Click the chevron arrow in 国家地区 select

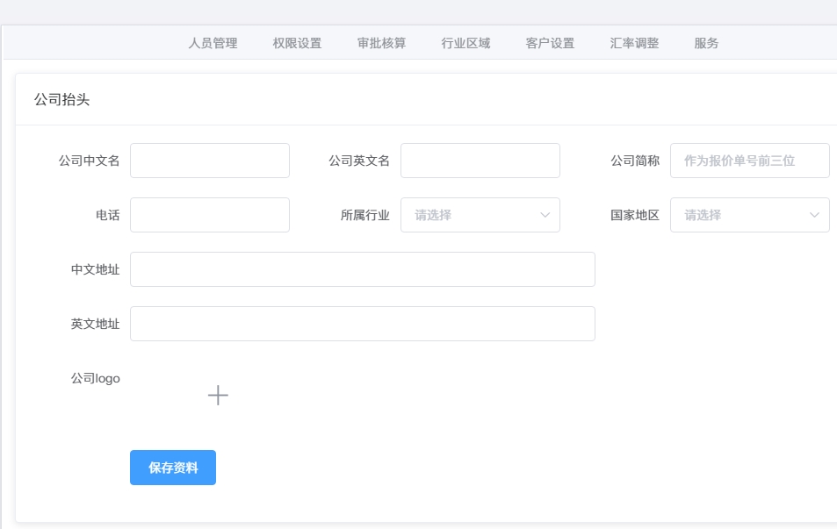[814, 215]
